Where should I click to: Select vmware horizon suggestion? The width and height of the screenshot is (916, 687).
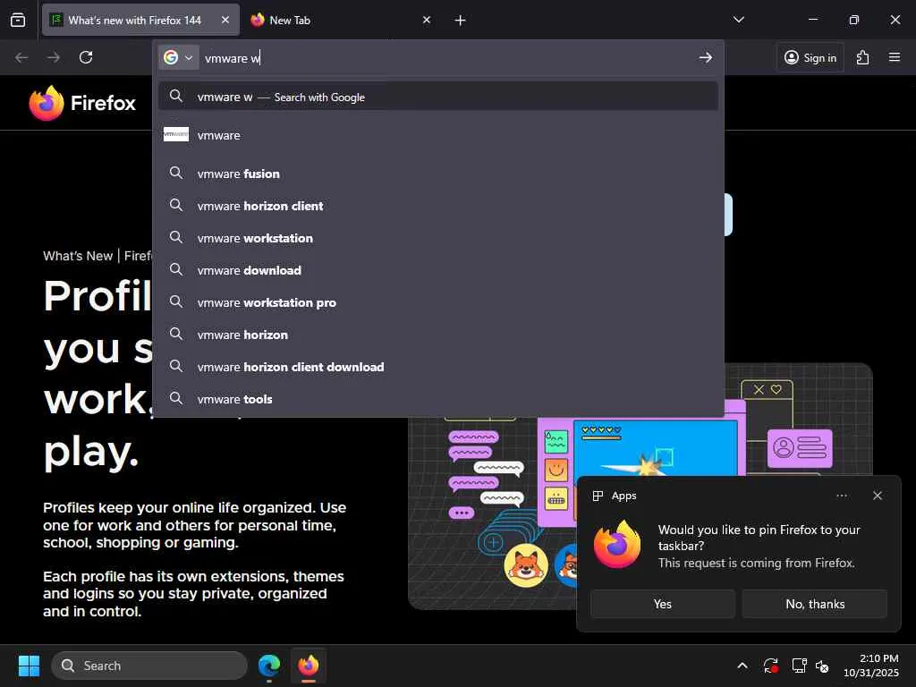(438, 335)
